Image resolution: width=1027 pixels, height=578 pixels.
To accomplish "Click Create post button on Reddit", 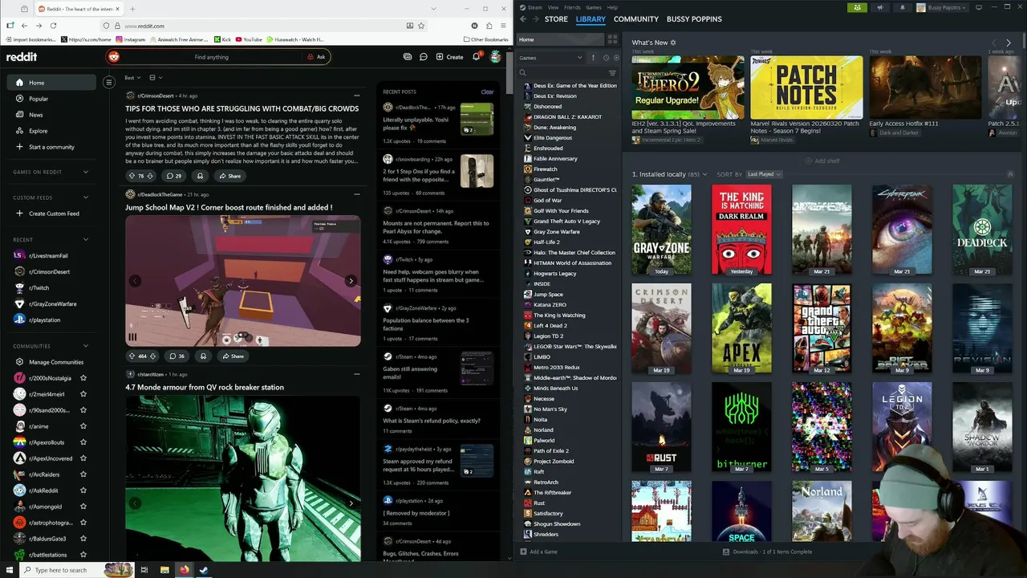I will point(449,57).
